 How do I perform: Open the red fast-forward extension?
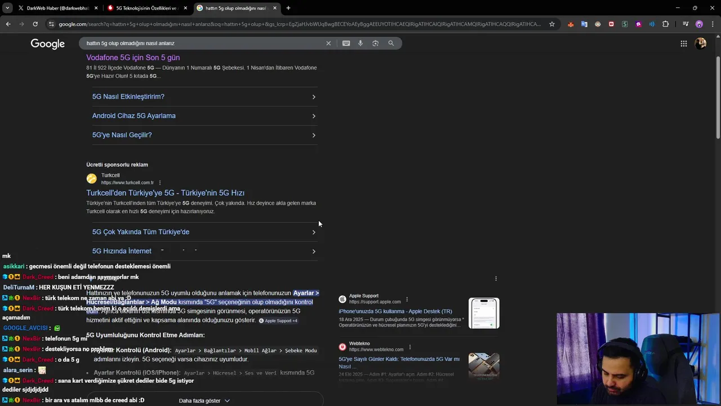(x=611, y=24)
